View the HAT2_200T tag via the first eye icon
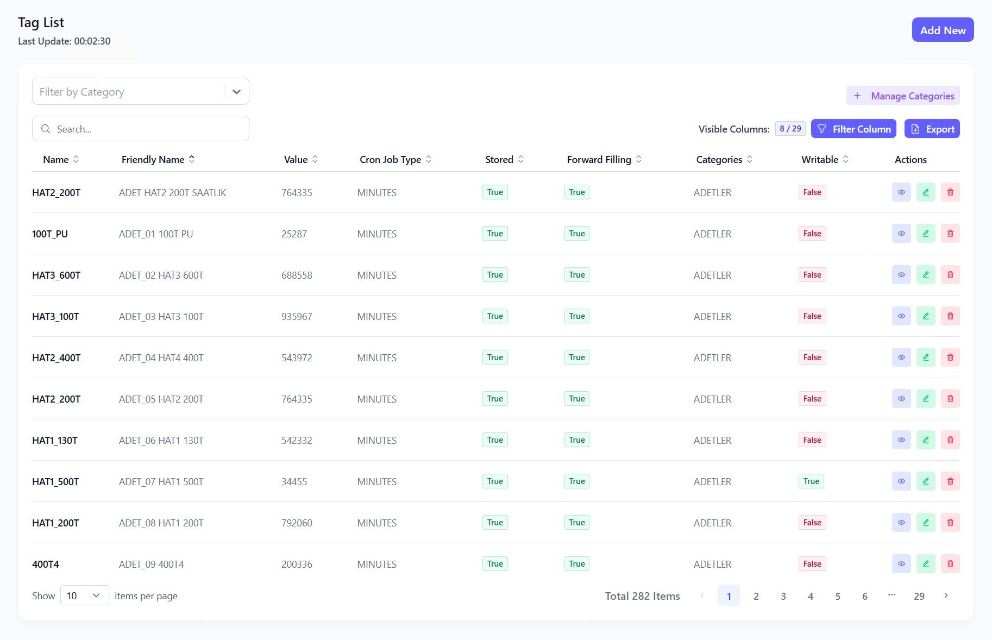Image resolution: width=992 pixels, height=640 pixels. coord(901,192)
